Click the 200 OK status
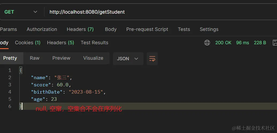Viewport: 277px width, 133px height. pos(223,43)
